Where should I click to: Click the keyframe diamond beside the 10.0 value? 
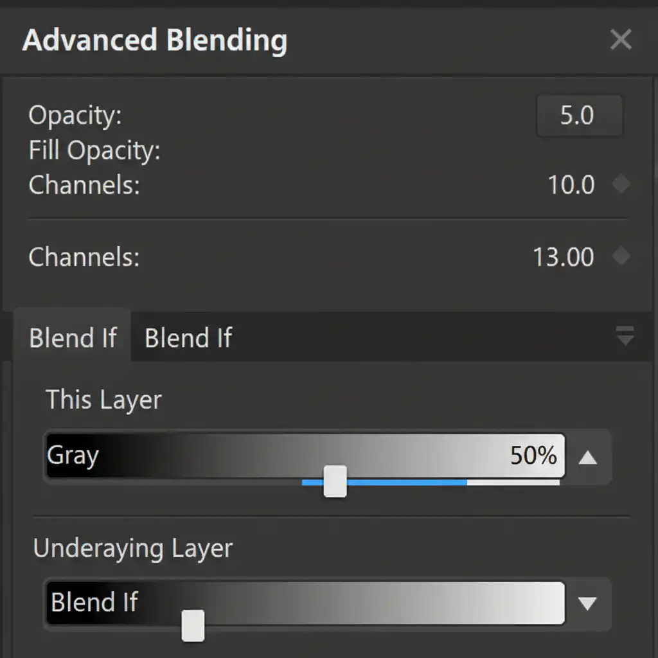tap(621, 185)
